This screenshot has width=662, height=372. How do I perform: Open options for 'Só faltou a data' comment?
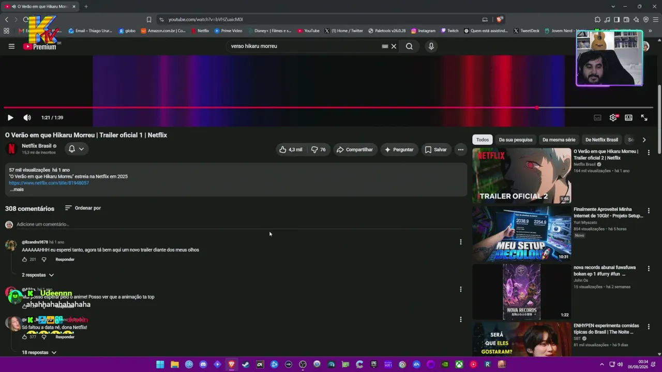tap(460, 319)
